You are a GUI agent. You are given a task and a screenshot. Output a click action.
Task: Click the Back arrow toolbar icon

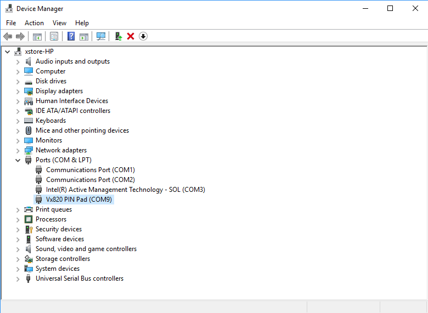click(x=8, y=36)
